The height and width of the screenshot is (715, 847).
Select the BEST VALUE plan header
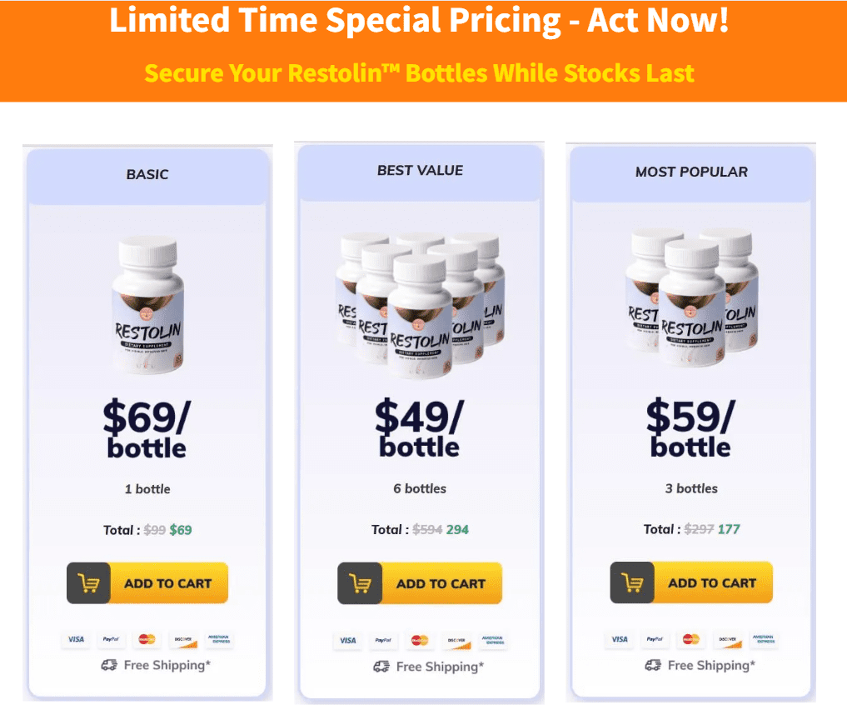(x=420, y=171)
